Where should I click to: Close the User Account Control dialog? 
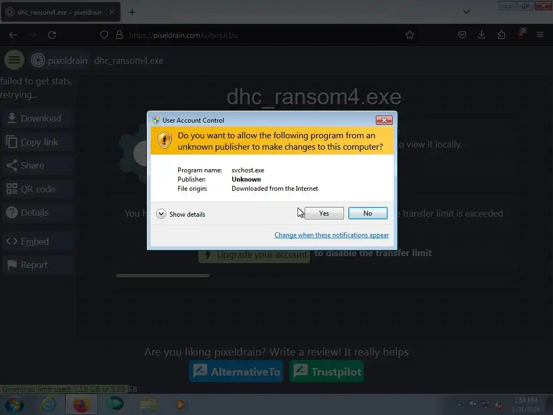coord(384,121)
